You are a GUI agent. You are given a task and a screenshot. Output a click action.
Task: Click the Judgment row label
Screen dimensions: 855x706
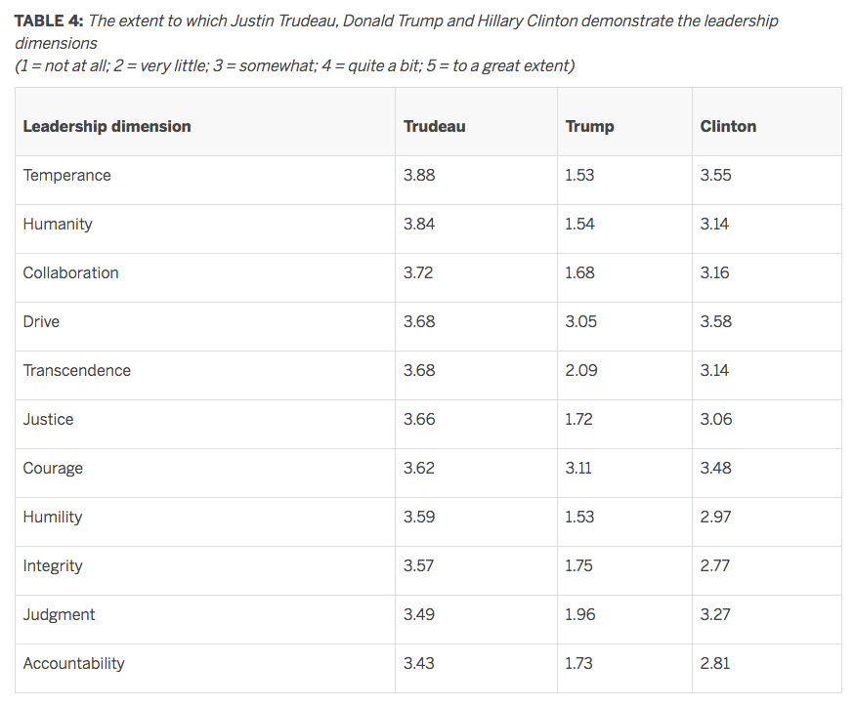(x=59, y=614)
